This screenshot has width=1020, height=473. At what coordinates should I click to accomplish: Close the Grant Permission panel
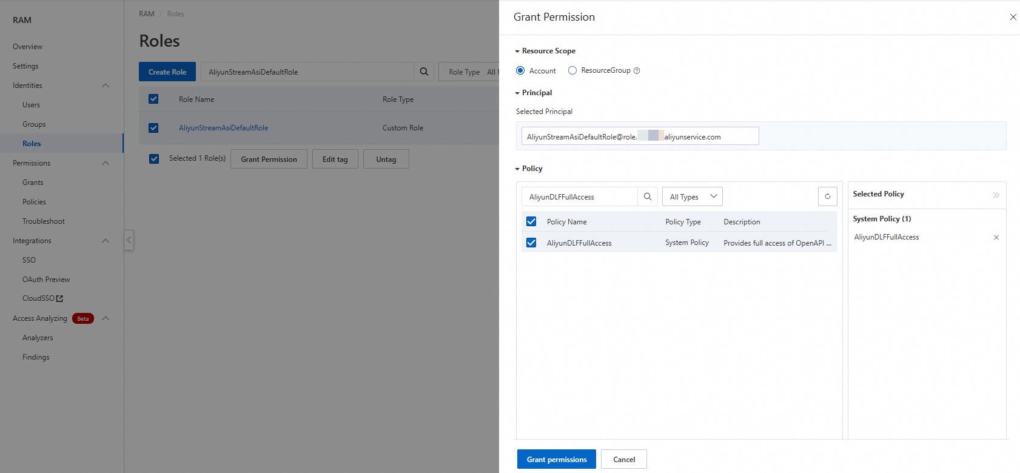click(x=1013, y=17)
